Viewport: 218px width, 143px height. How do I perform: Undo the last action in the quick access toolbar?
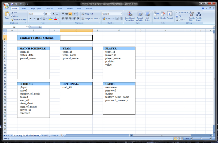tap(16, 4)
